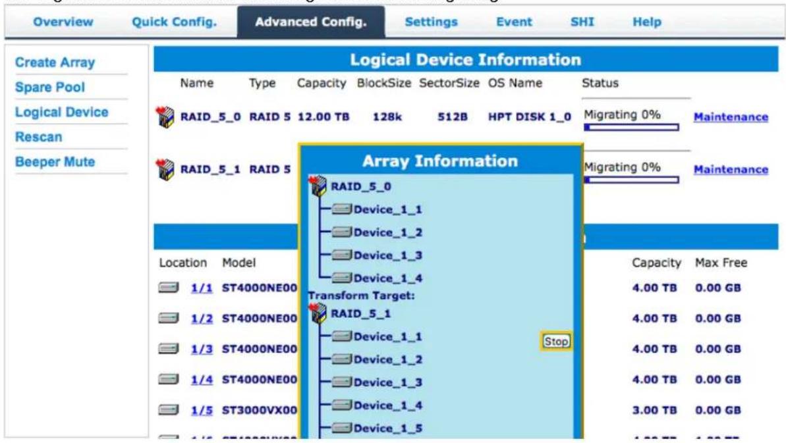Click the 512B sector size value

pyautogui.click(x=452, y=117)
